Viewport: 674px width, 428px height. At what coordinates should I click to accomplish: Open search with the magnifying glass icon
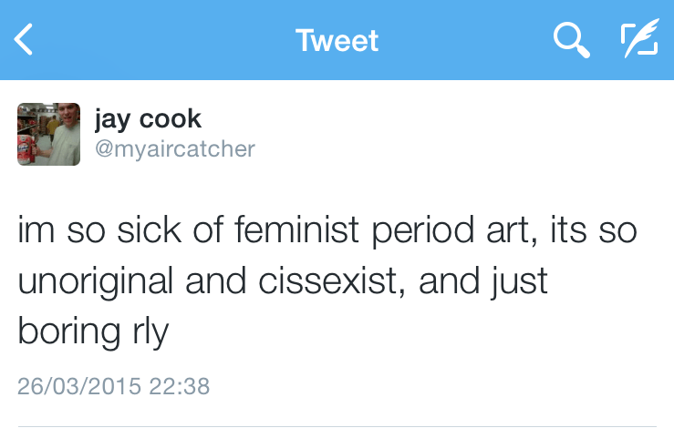pos(572,40)
